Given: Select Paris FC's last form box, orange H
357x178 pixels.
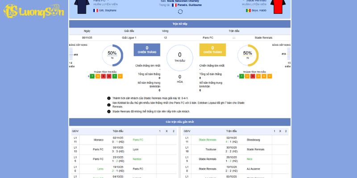Looking at the screenshot, I should pos(120,76).
